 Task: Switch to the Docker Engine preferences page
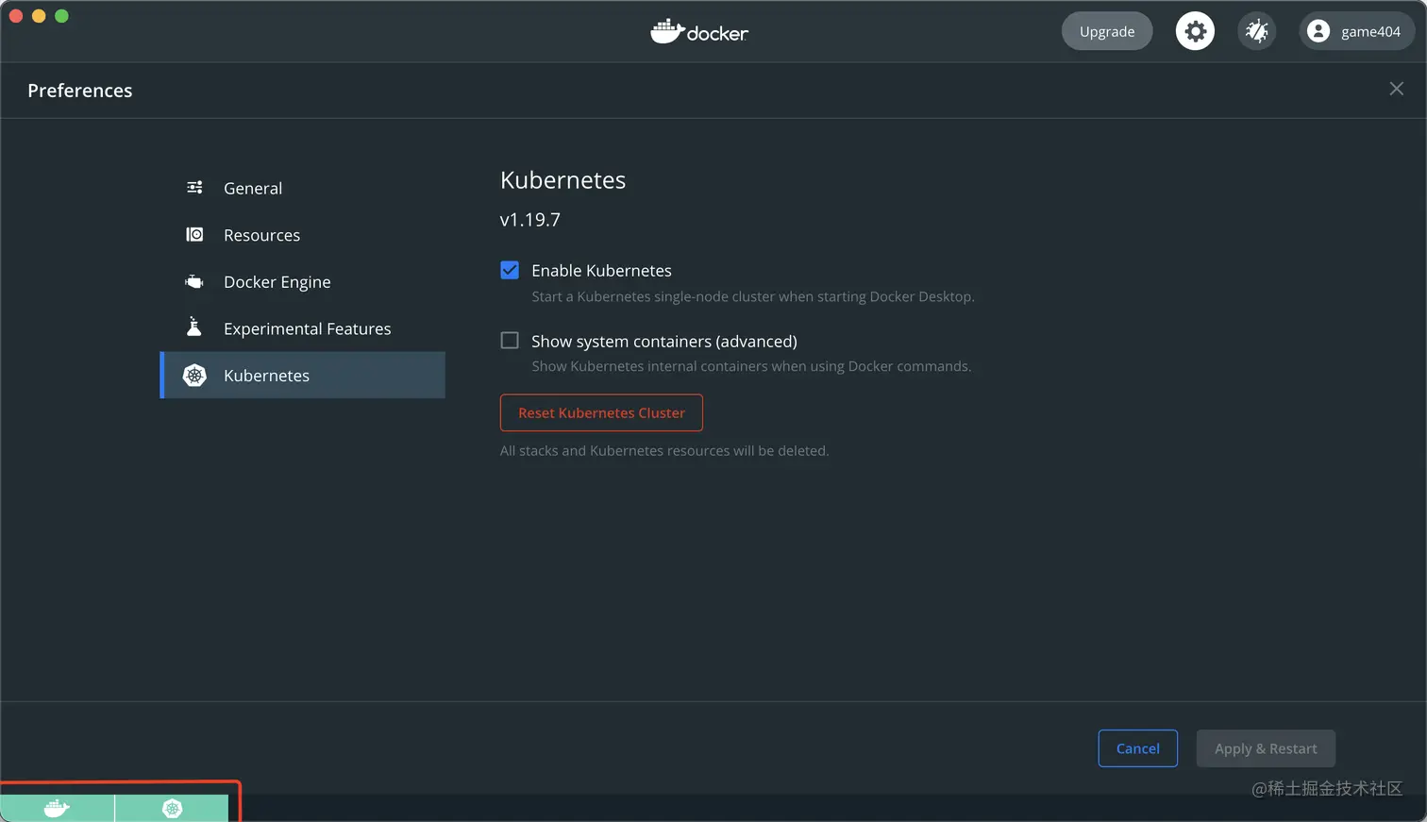(277, 281)
